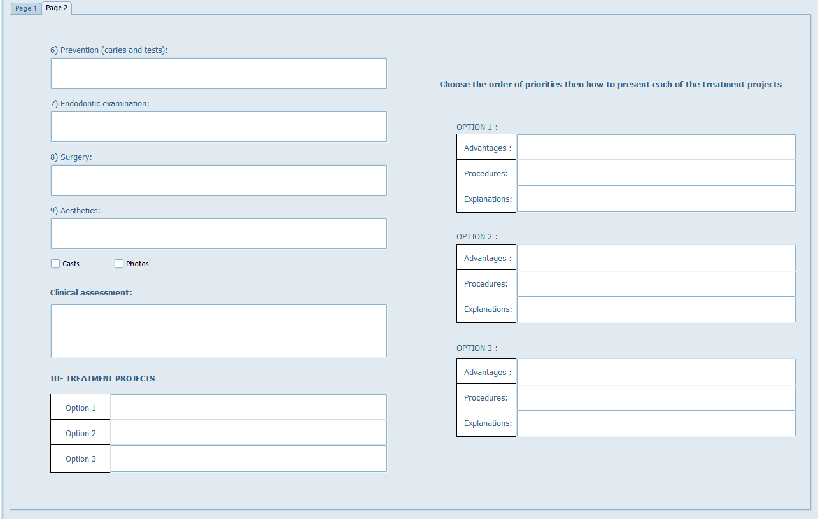
Task: Click the OPTION 3 Advantages field
Action: 656,372
